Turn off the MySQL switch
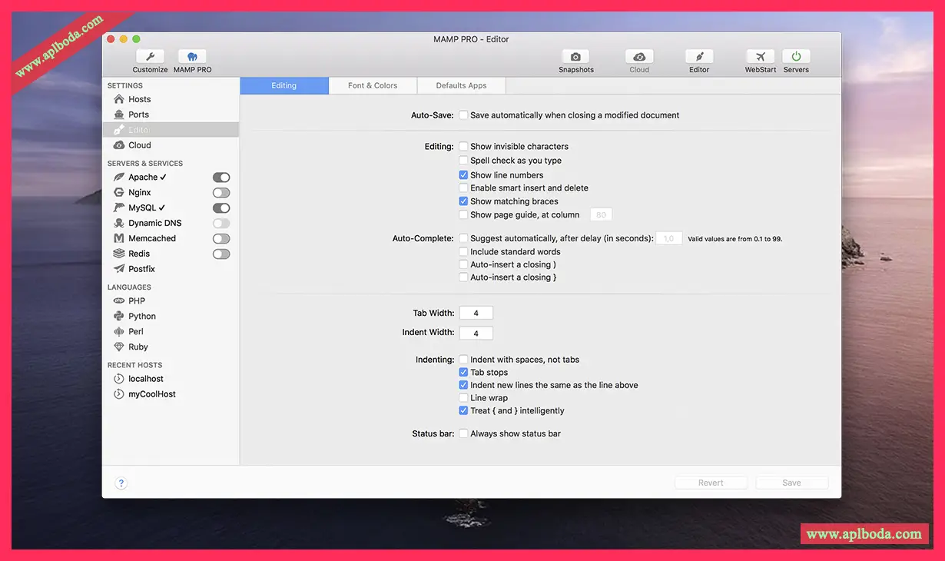 point(221,208)
